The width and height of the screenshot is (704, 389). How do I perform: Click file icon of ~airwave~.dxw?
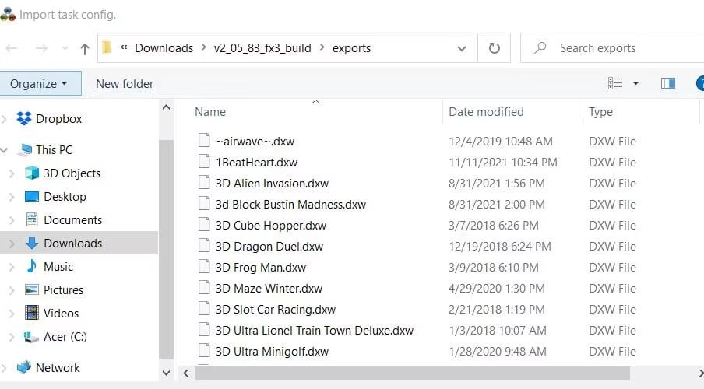(204, 141)
